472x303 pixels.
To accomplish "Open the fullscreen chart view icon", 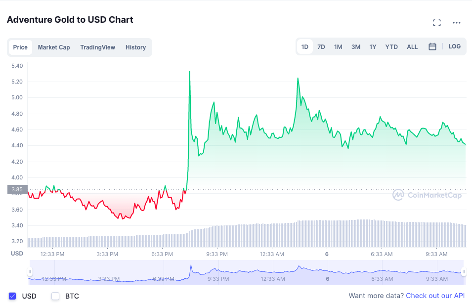I will [x=437, y=23].
